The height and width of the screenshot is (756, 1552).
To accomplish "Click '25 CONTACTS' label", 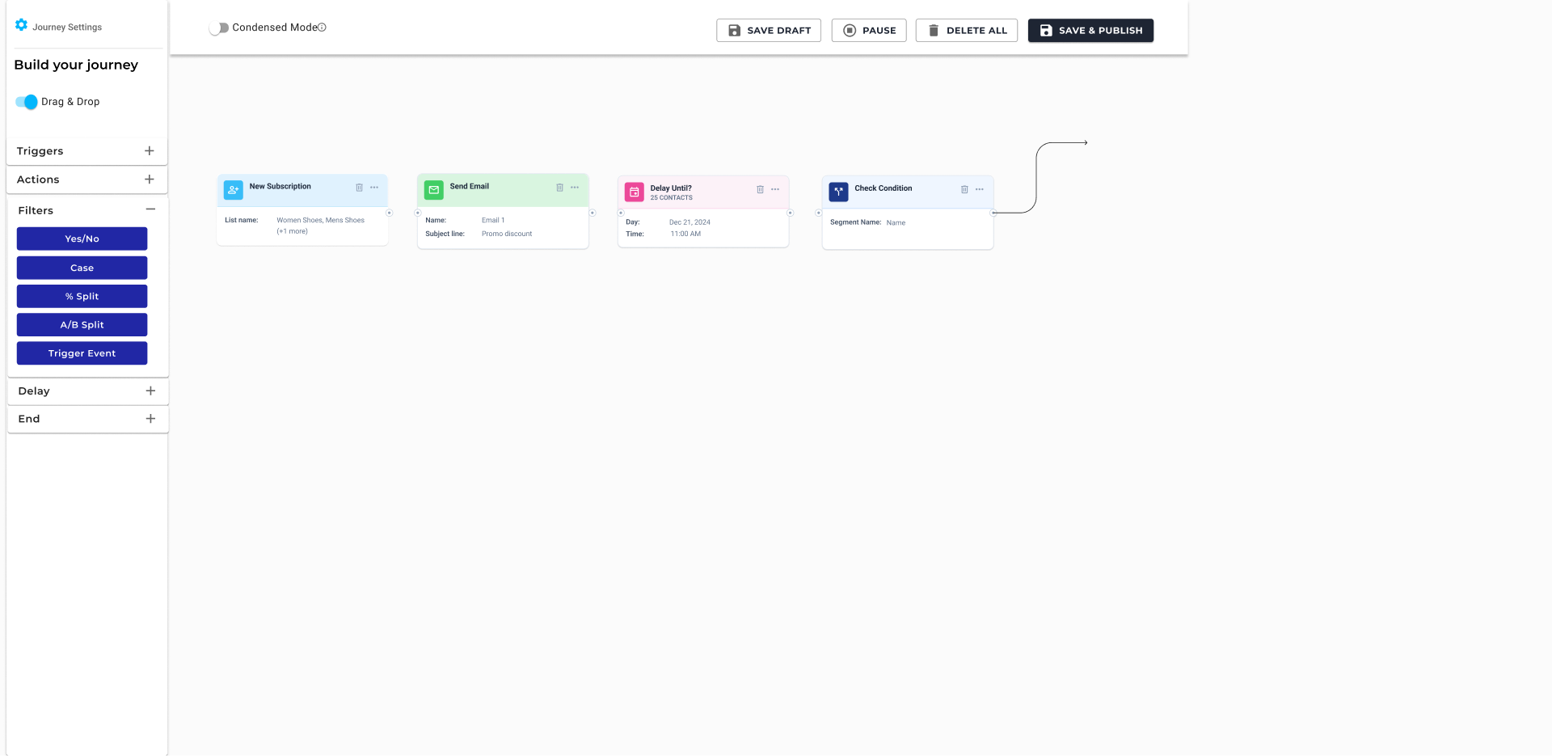I will (671, 198).
